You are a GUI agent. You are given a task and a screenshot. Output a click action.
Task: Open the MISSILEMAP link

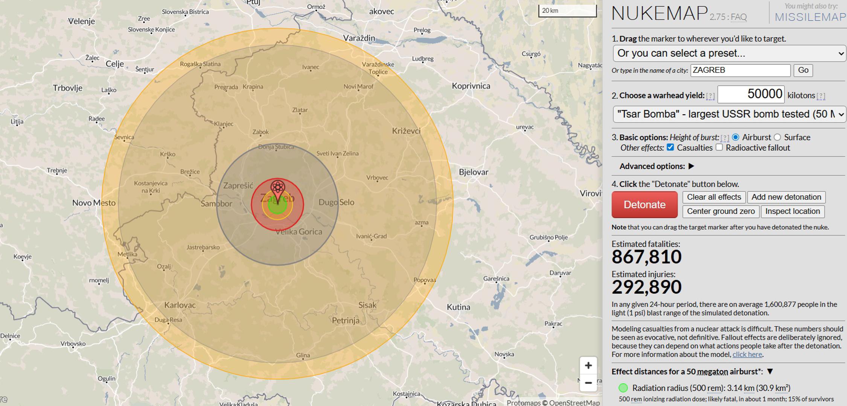(810, 17)
